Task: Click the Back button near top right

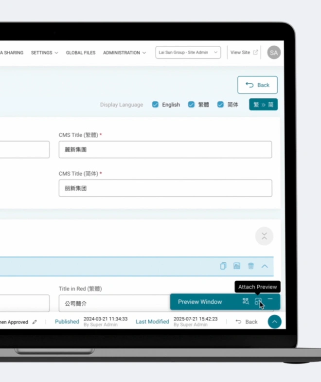Action: click(257, 85)
